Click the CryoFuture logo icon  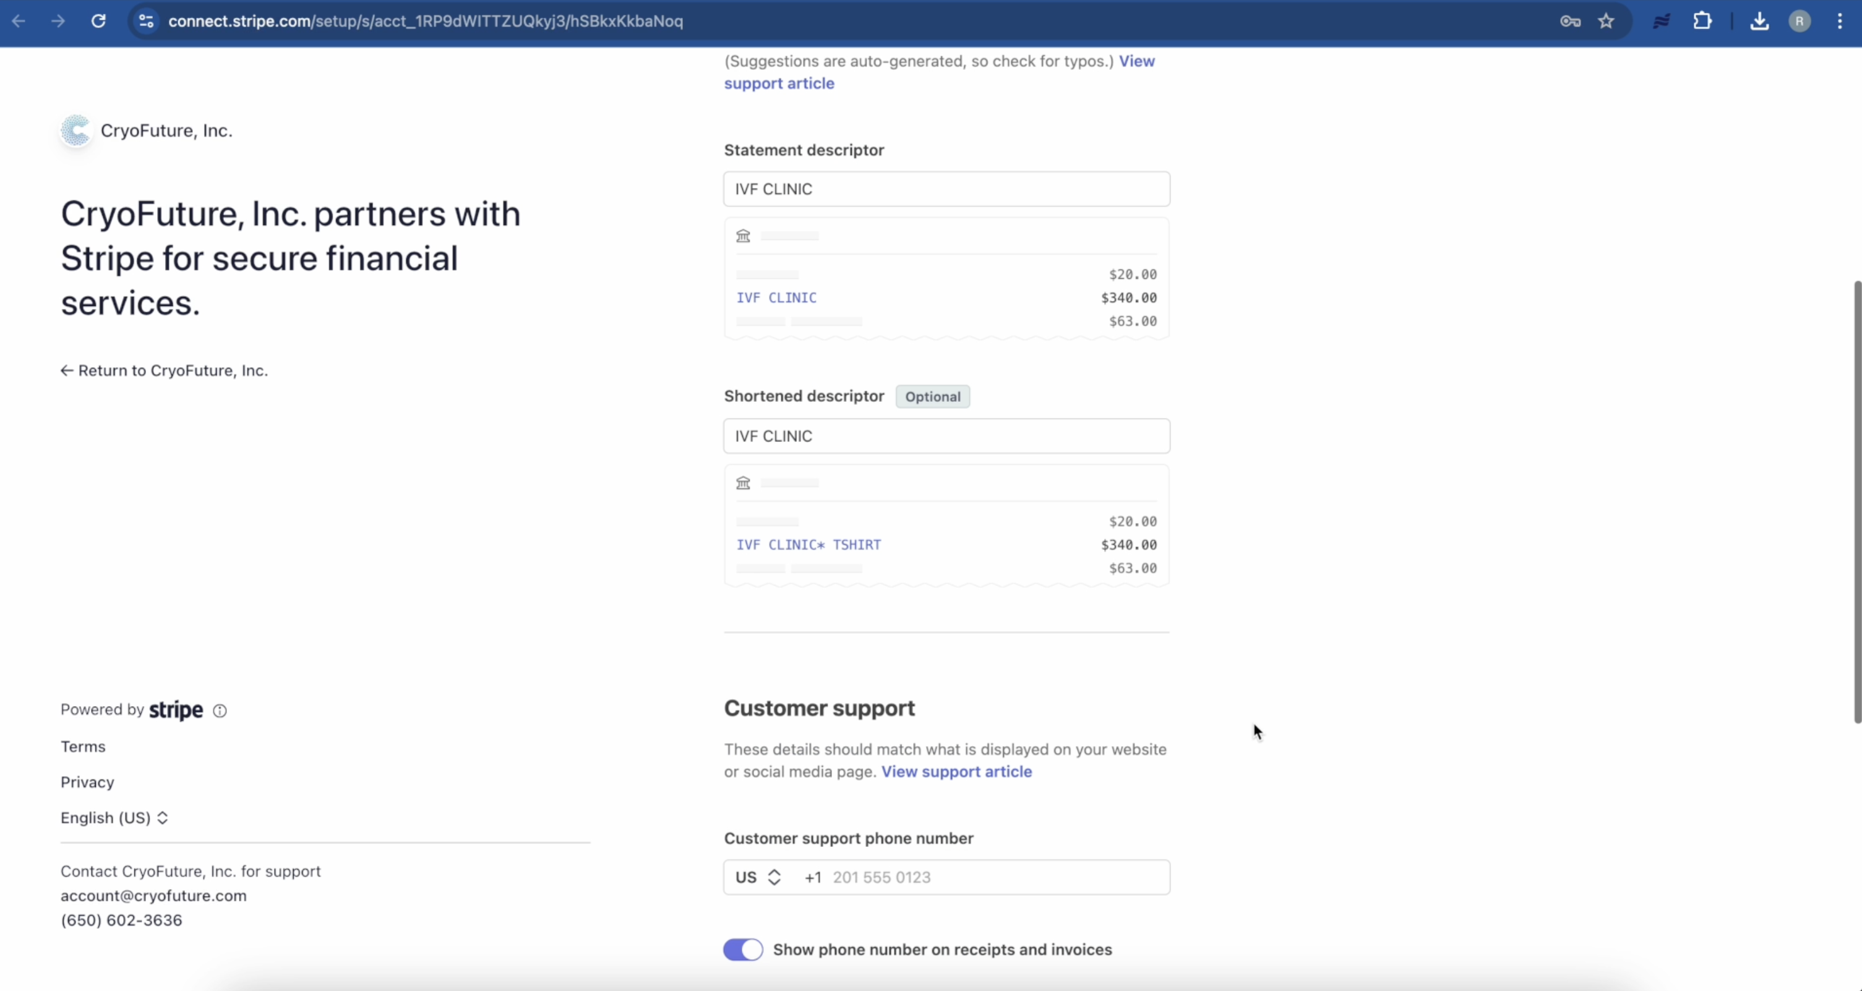point(76,130)
